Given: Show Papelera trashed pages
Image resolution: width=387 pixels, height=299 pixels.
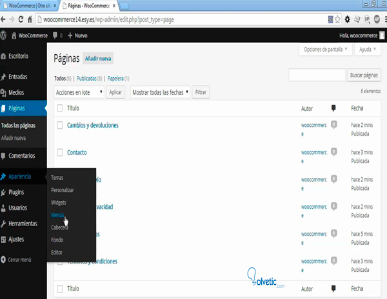Looking at the screenshot, I should (x=115, y=79).
